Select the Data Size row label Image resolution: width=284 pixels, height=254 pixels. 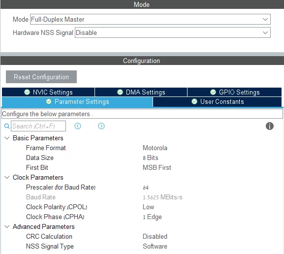pos(40,158)
